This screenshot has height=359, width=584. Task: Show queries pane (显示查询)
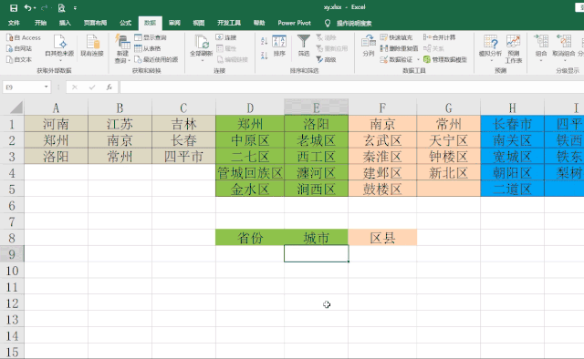(151, 37)
